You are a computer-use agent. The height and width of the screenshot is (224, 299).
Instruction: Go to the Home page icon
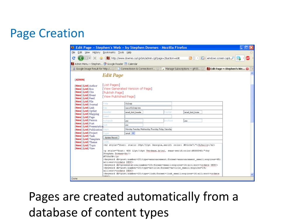click(101, 58)
